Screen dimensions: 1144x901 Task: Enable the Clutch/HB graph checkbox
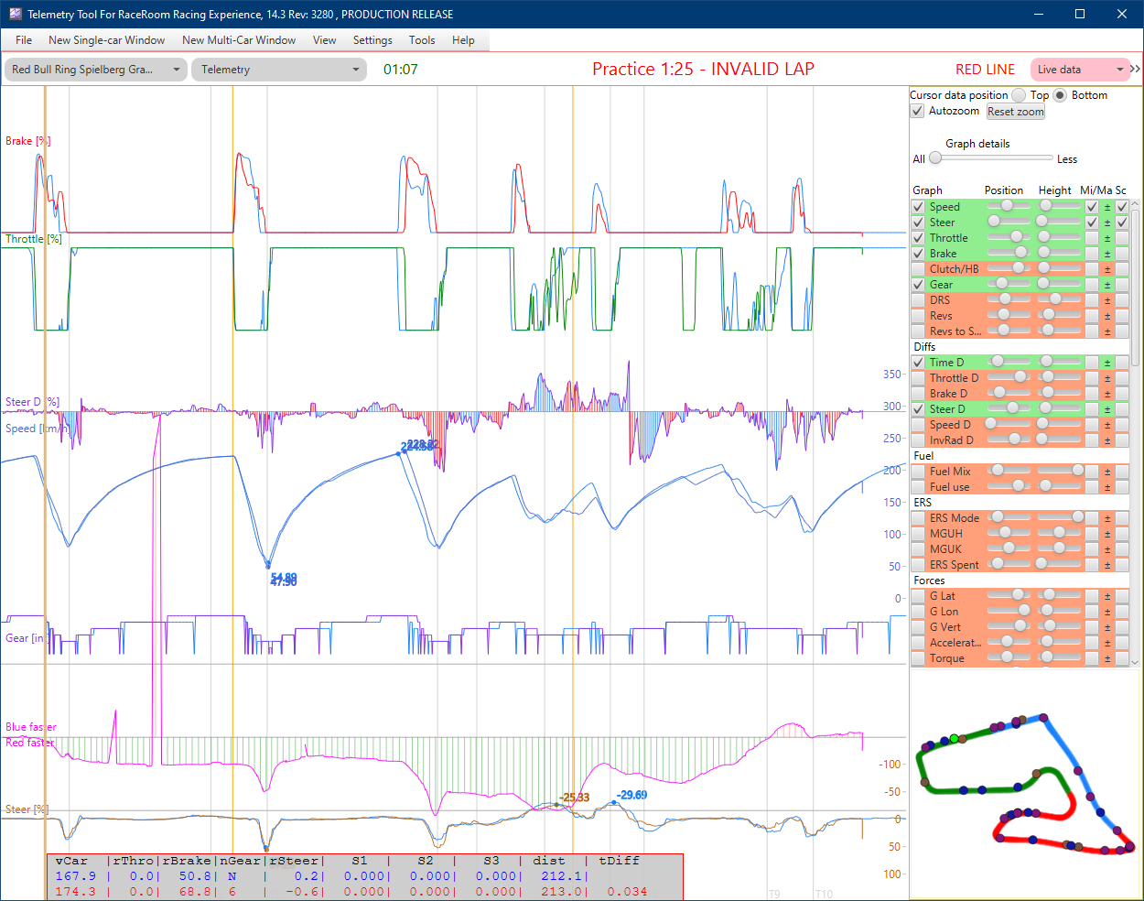918,269
